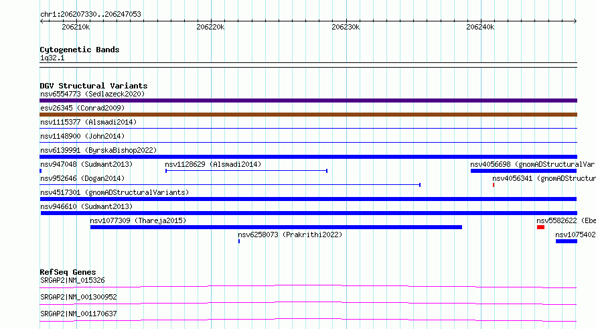Click the nsv1075402 variant label
Screen dimensions: 596x329
pos(575,235)
